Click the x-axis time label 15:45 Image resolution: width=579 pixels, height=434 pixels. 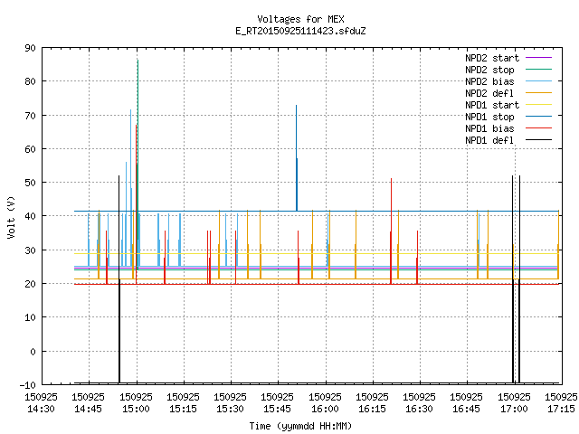coord(277,409)
